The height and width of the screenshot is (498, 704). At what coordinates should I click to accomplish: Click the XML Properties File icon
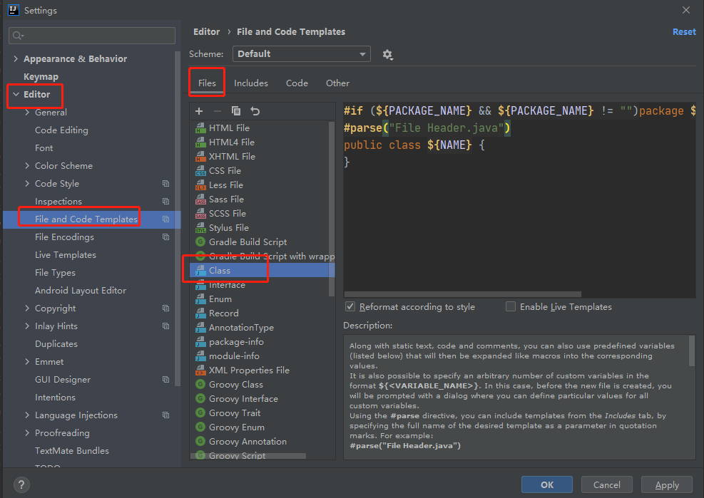pyautogui.click(x=200, y=370)
